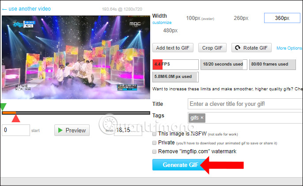Image resolution: width=303 pixels, height=186 pixels.
Task: Enable the Private checkbox
Action: [x=154, y=143]
